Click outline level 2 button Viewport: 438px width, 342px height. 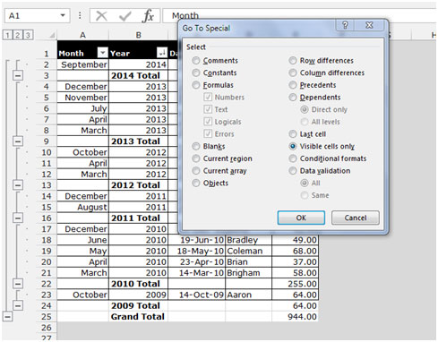pyautogui.click(x=18, y=35)
